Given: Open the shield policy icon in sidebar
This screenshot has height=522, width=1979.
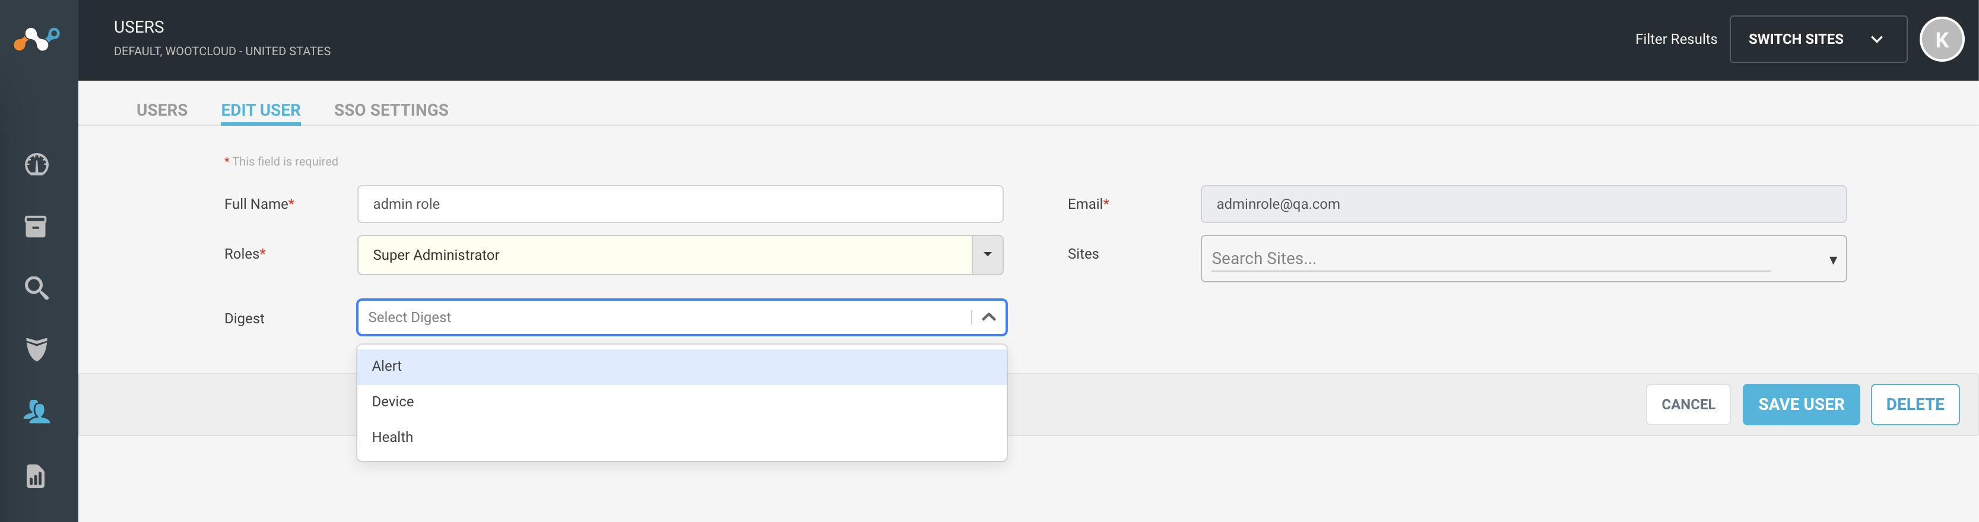Looking at the screenshot, I should (x=36, y=349).
